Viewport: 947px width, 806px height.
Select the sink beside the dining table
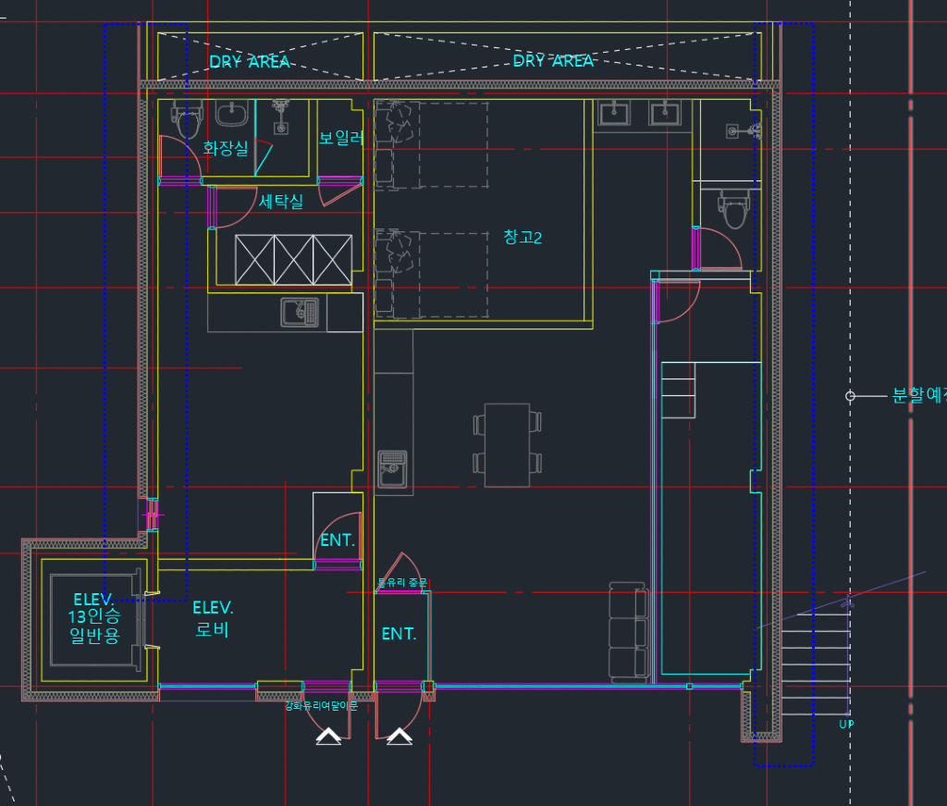tap(393, 468)
